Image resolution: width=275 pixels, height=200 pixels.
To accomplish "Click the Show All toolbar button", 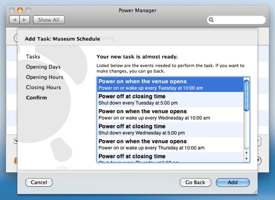I will point(49,20).
